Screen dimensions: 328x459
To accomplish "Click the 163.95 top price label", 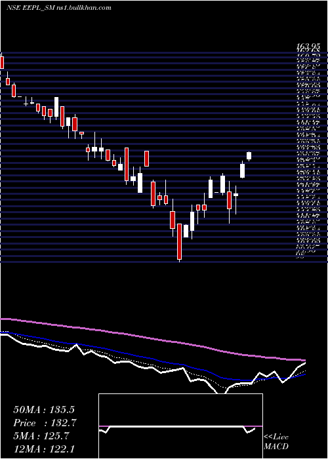I will point(308,47).
